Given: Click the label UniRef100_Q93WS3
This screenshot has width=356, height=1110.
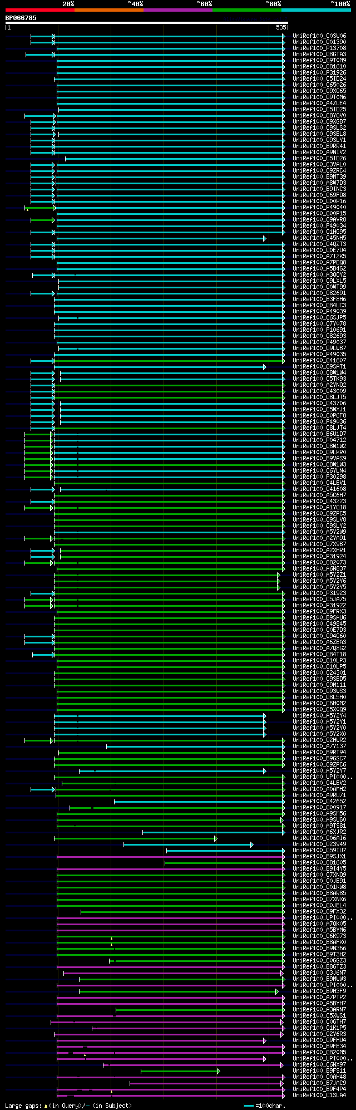Looking at the screenshot, I should (319, 691).
